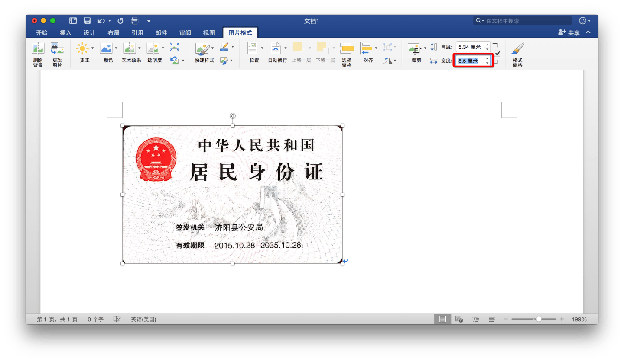
Task: Click the spelling check icon in status bar
Action: pyautogui.click(x=117, y=319)
